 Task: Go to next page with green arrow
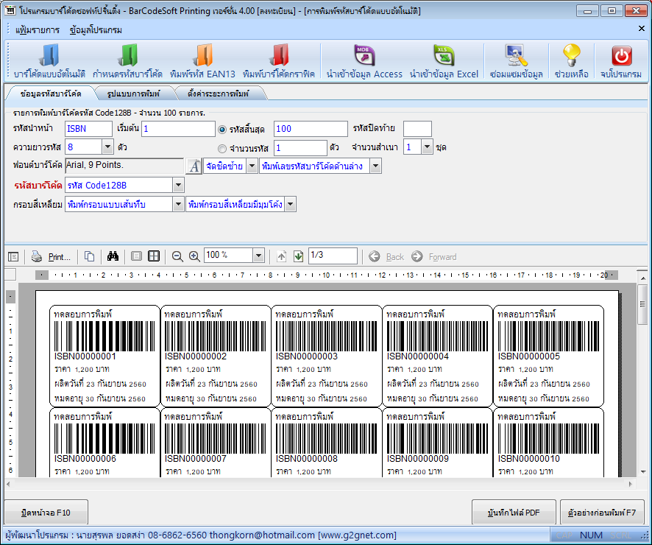click(298, 256)
